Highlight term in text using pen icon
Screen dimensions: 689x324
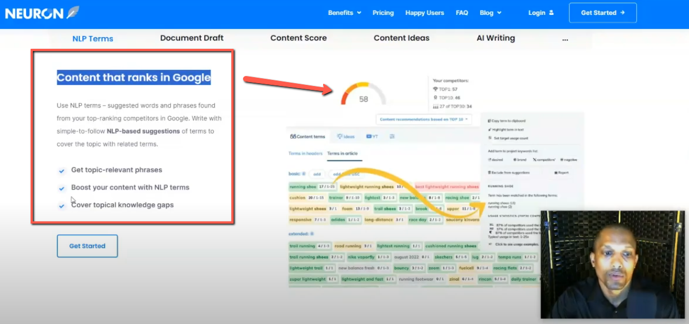tap(489, 129)
